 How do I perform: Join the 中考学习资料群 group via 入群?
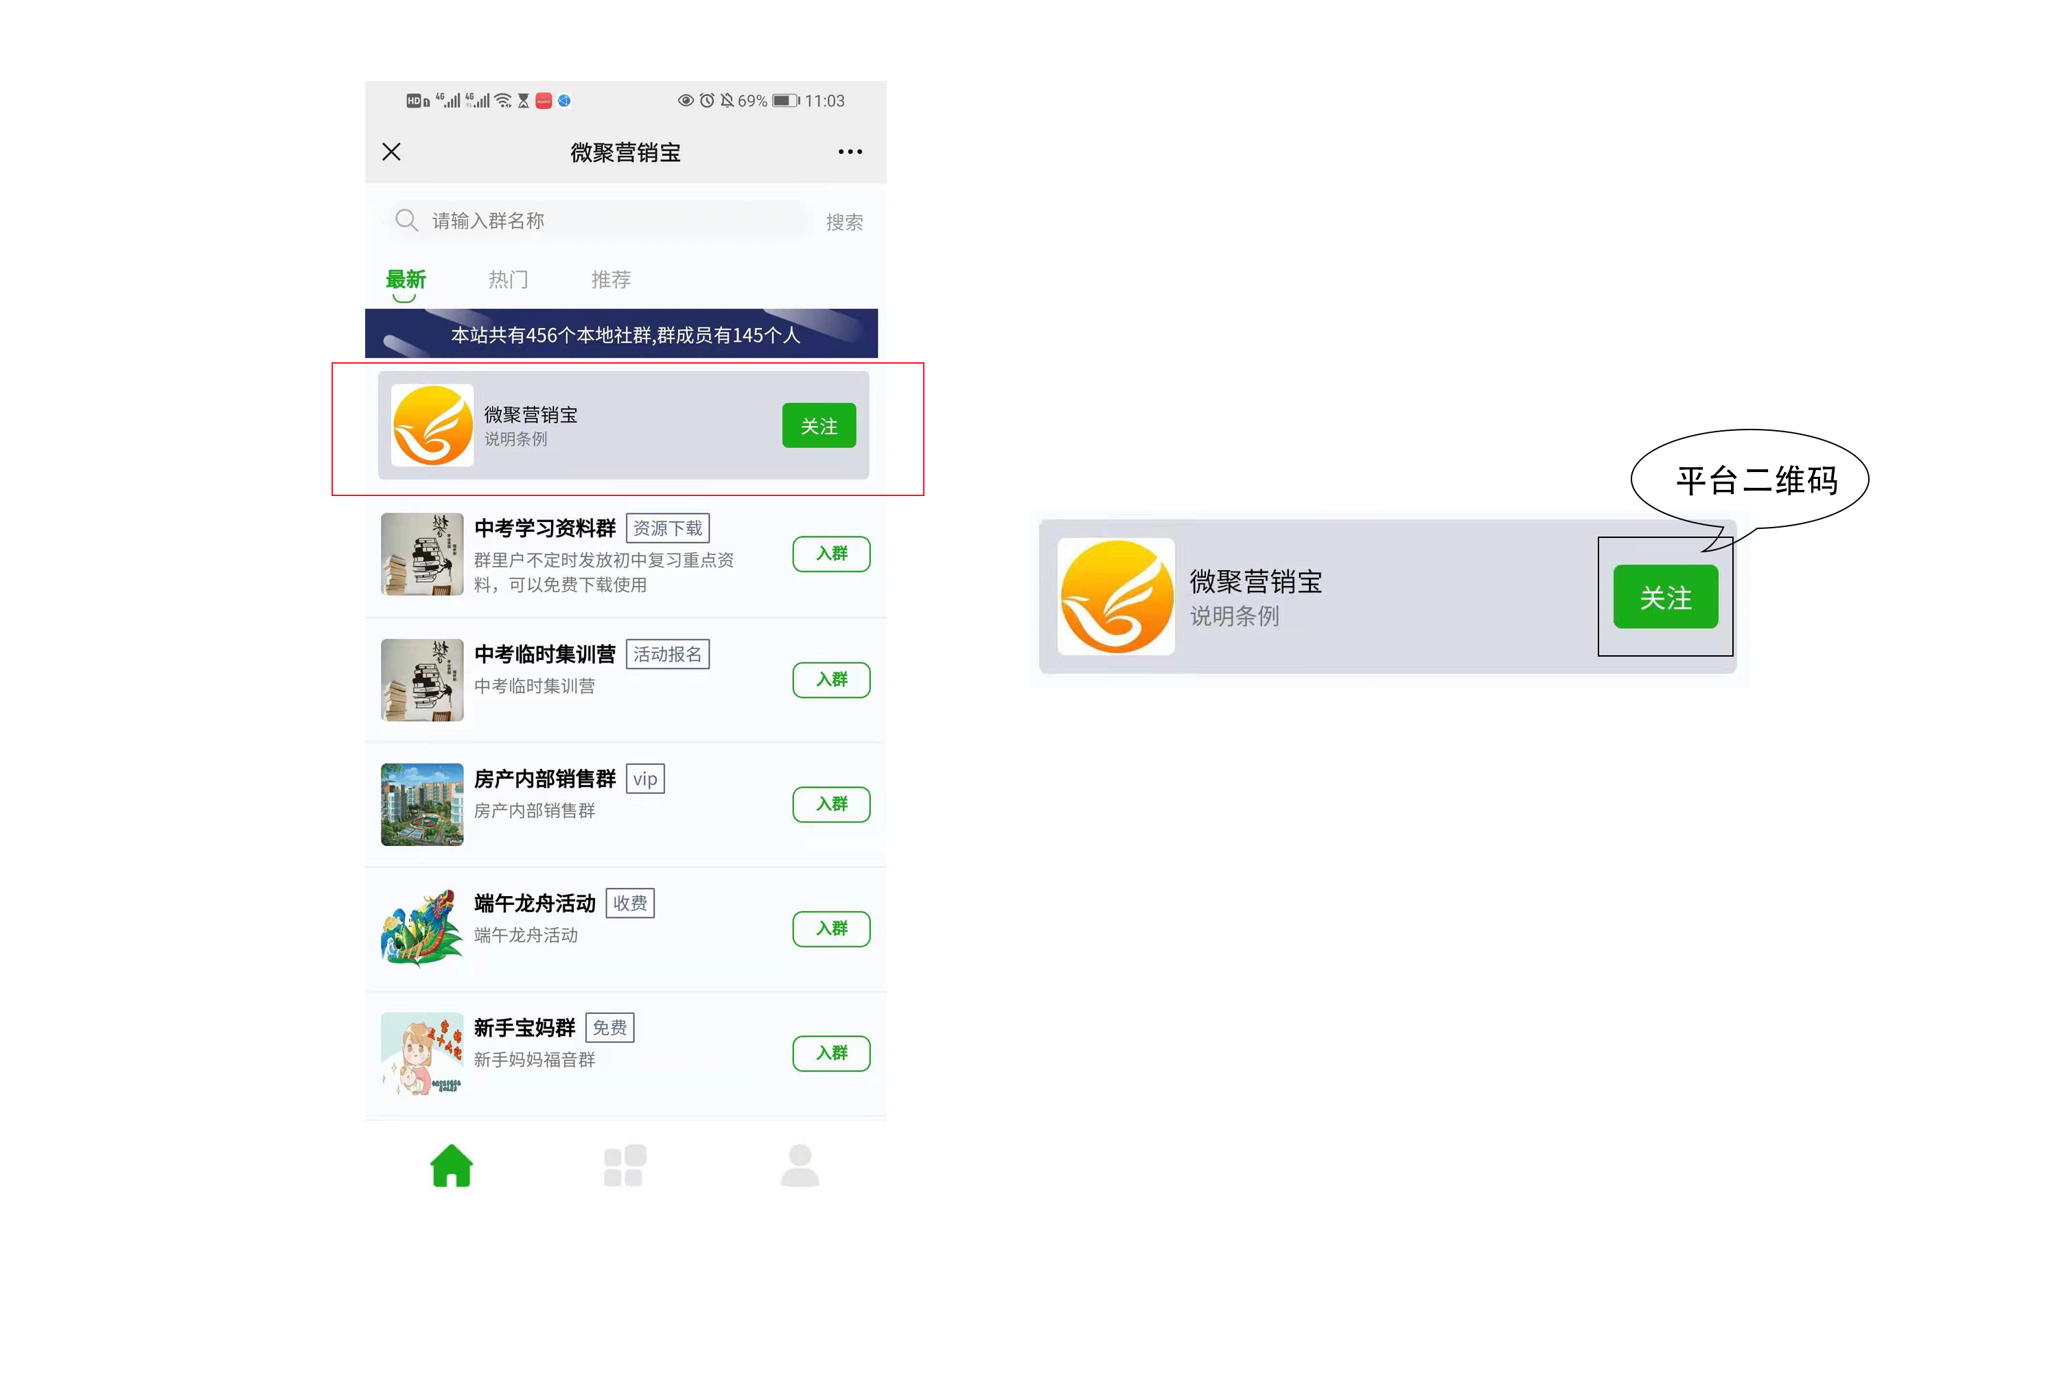831,554
